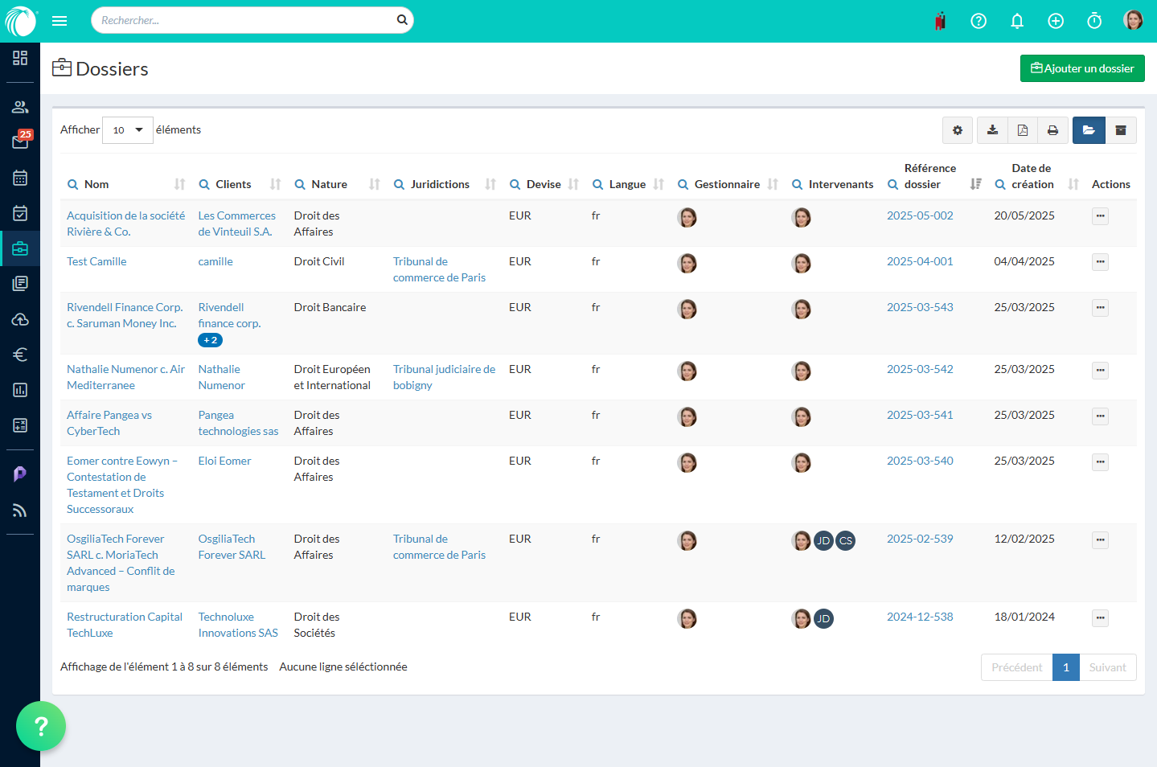Print the dossiers list
Viewport: 1157px width, 767px height.
(1052, 130)
